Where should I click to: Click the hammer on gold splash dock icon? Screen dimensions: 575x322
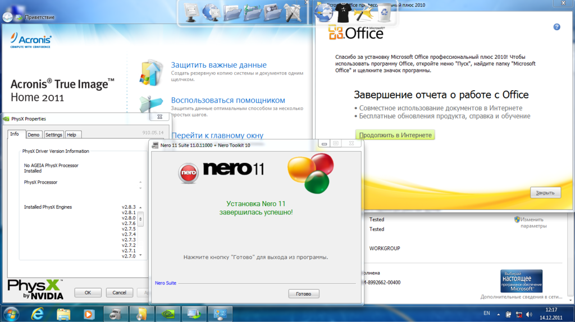363,12
